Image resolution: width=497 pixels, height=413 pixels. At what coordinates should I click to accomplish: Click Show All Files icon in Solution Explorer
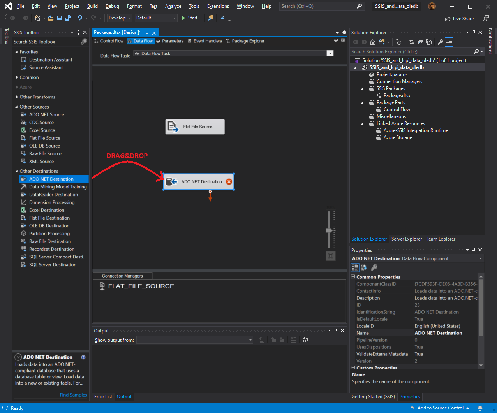pyautogui.click(x=429, y=42)
